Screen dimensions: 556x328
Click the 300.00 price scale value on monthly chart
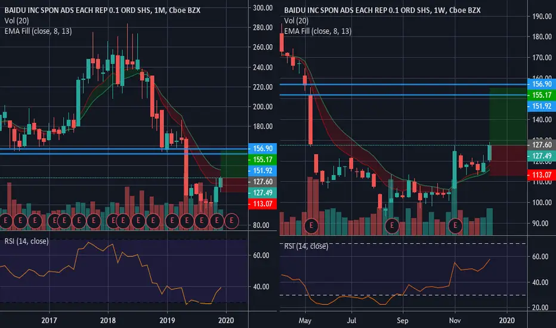click(262, 8)
